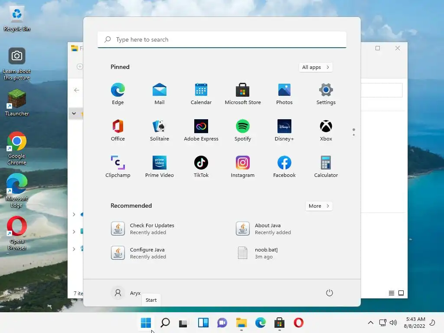Image resolution: width=444 pixels, height=333 pixels.
Task: Switch File Explorer to details view
Action: coord(392,293)
